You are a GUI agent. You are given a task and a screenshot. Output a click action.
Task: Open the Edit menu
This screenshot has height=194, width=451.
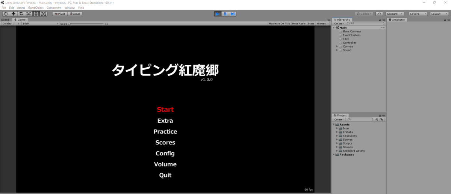(x=12, y=8)
